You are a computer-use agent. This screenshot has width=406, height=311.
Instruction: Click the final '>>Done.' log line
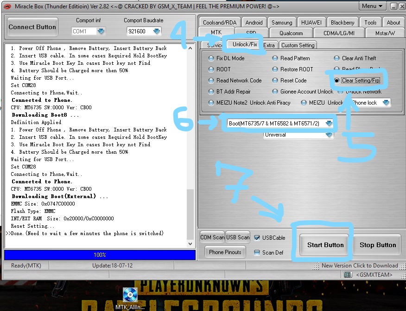tap(85, 233)
